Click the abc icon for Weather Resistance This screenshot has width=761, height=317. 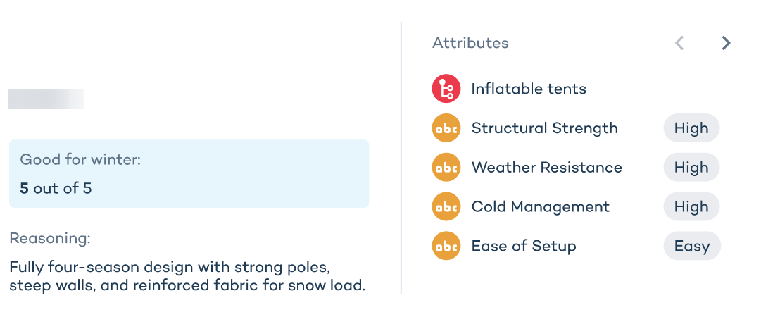pos(446,168)
